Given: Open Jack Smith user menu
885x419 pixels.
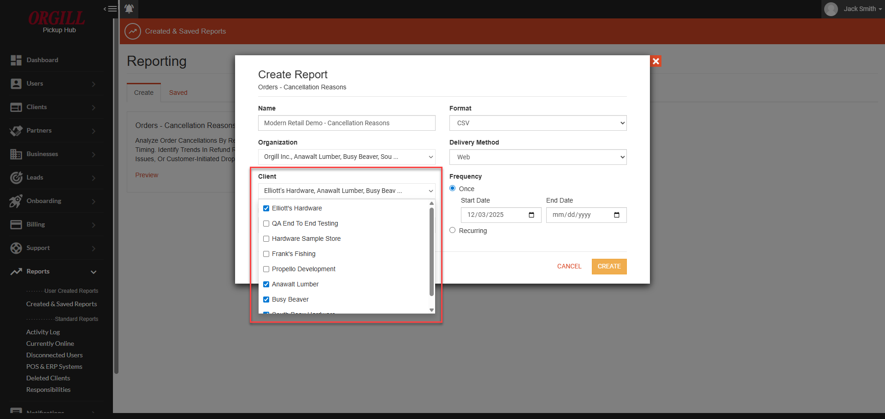Looking at the screenshot, I should tap(853, 9).
